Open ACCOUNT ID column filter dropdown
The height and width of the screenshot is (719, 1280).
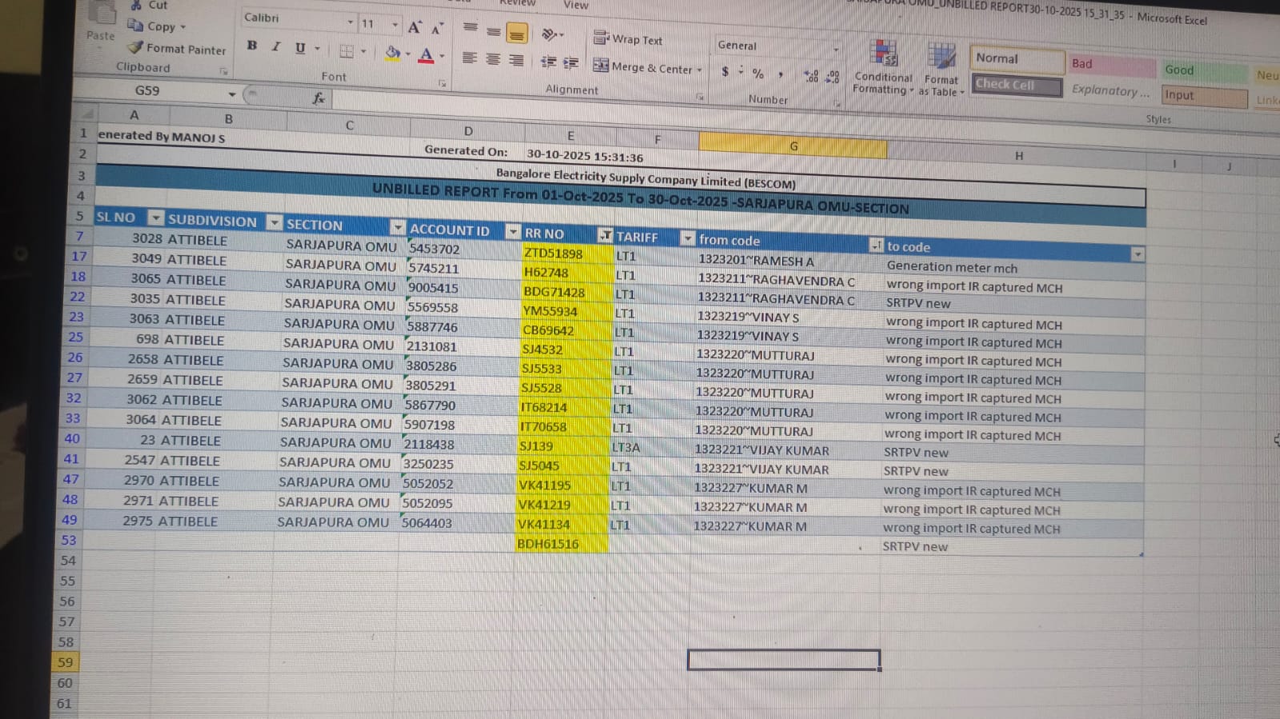[513, 232]
